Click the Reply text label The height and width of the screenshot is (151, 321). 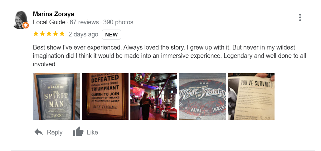[x=55, y=132]
